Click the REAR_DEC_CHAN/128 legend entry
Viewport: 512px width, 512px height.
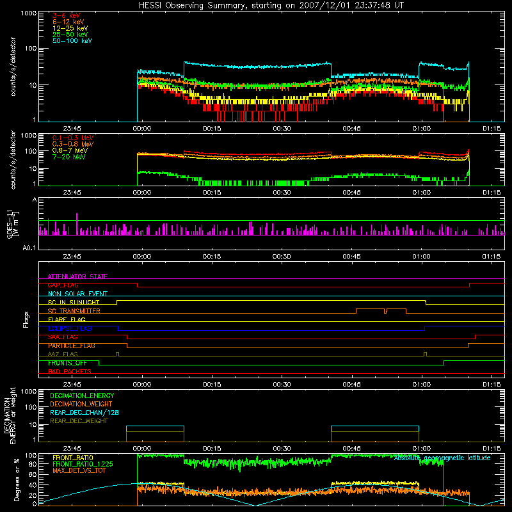(84, 412)
